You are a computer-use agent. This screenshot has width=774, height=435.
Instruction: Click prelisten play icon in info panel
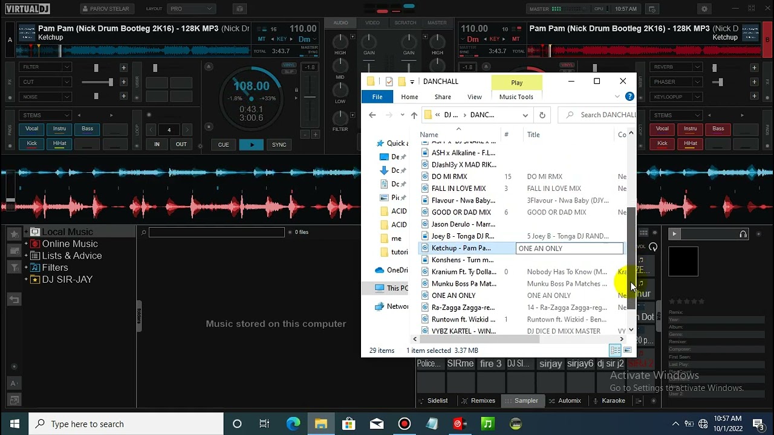(674, 234)
